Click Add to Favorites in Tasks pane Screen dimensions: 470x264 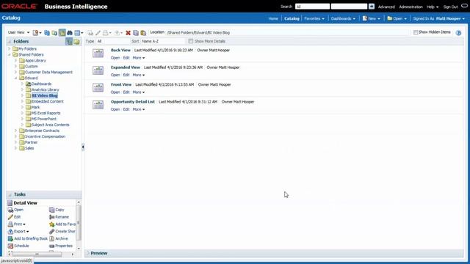(62, 224)
